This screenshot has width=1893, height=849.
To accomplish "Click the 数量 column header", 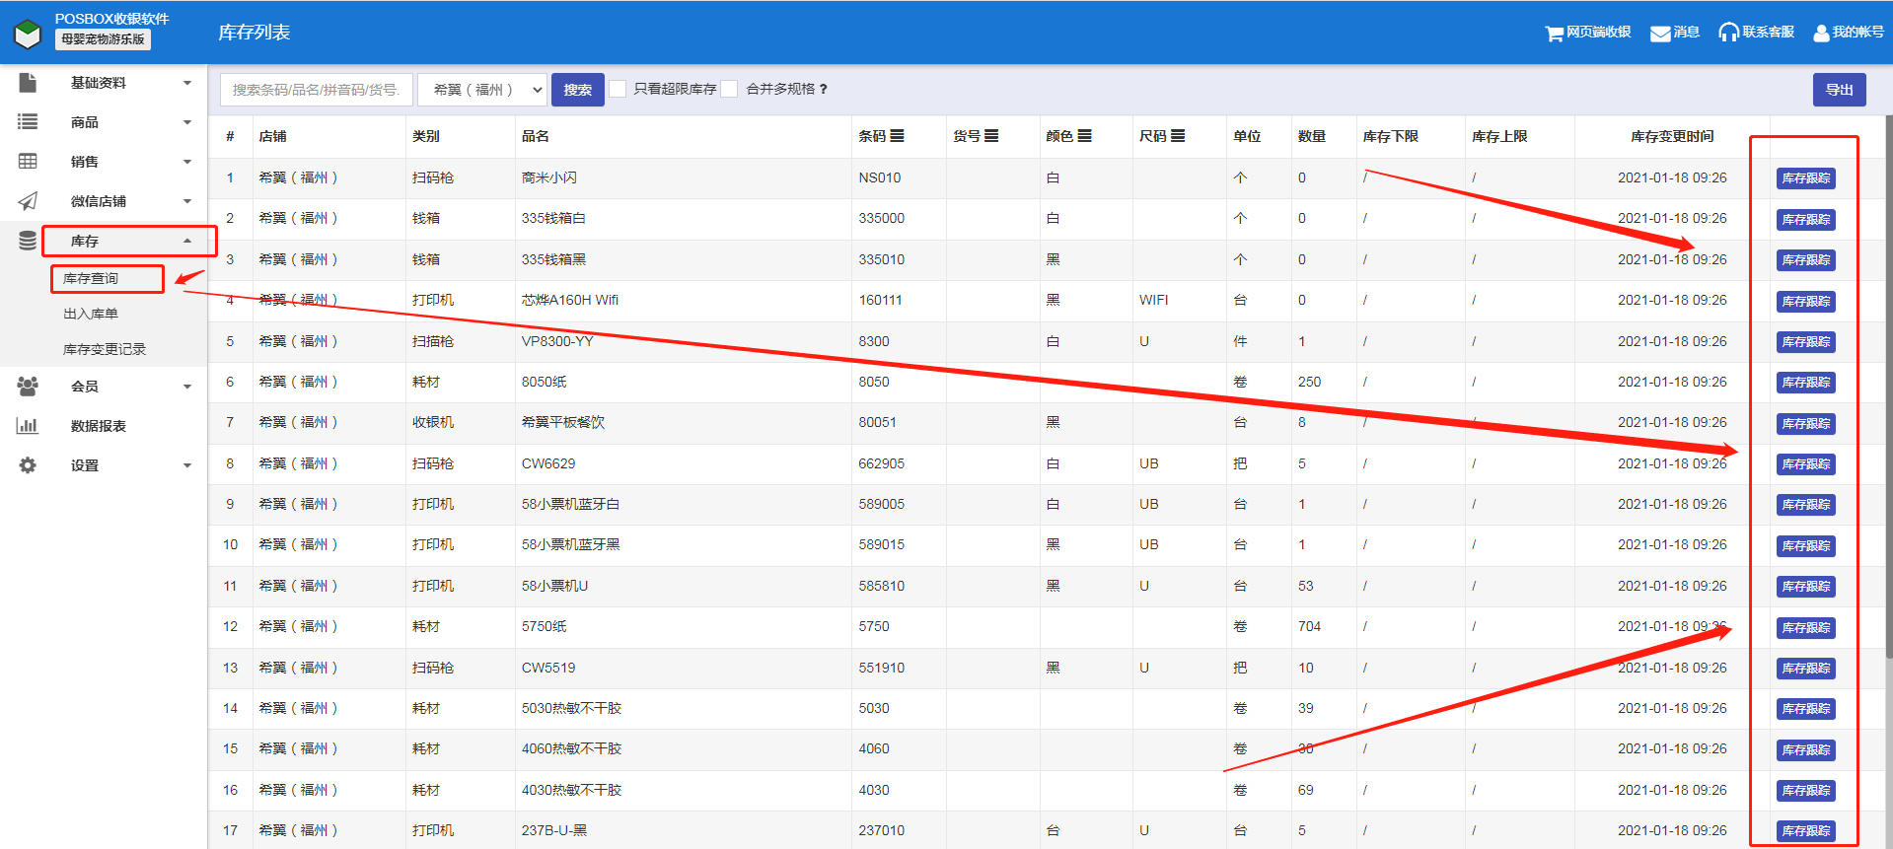I will 1312,136.
